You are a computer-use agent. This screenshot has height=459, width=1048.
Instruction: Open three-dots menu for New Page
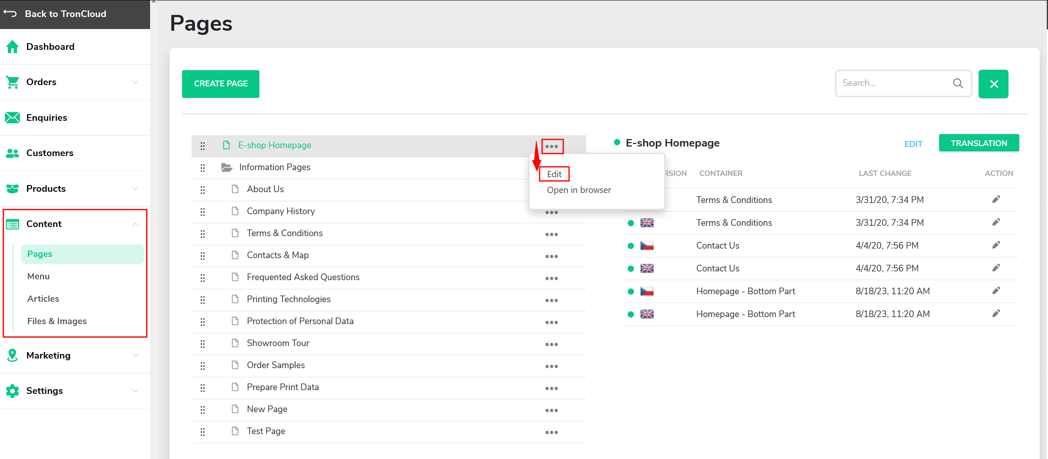(552, 410)
